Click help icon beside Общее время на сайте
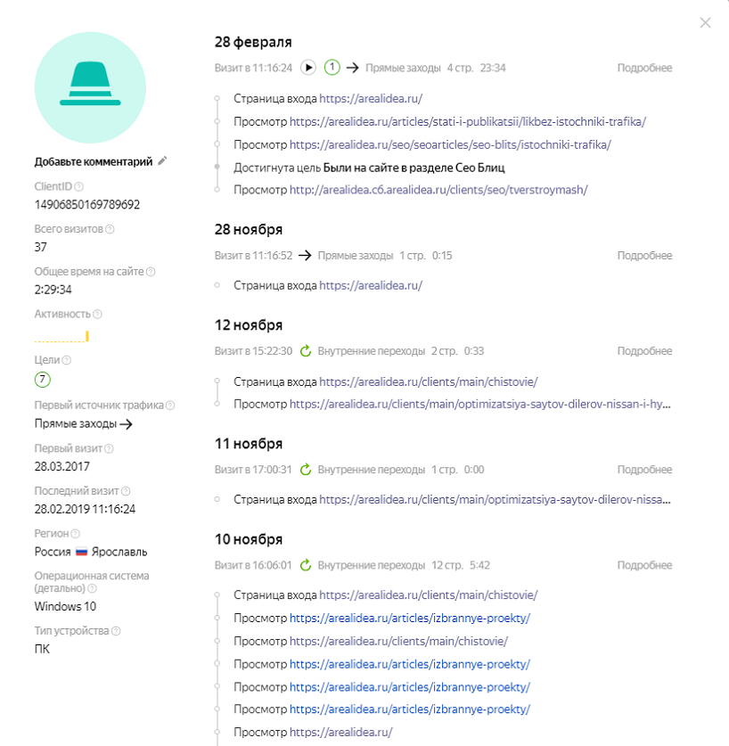 tap(150, 272)
